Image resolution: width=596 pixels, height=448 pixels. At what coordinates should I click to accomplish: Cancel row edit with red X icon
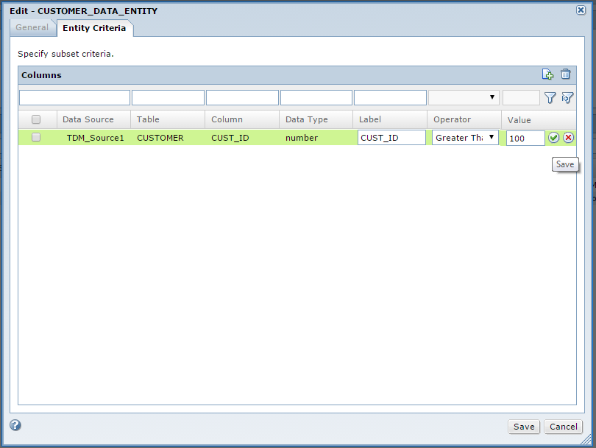(x=568, y=138)
